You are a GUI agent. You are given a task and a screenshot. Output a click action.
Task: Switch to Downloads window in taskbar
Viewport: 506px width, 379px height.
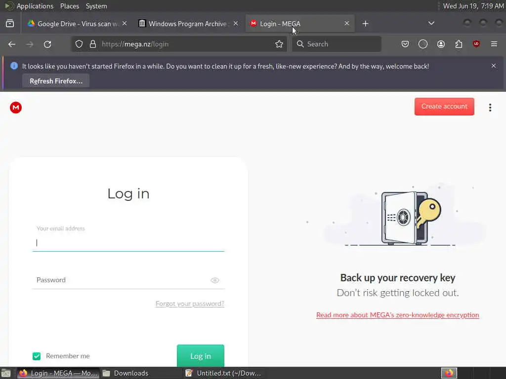click(x=141, y=373)
